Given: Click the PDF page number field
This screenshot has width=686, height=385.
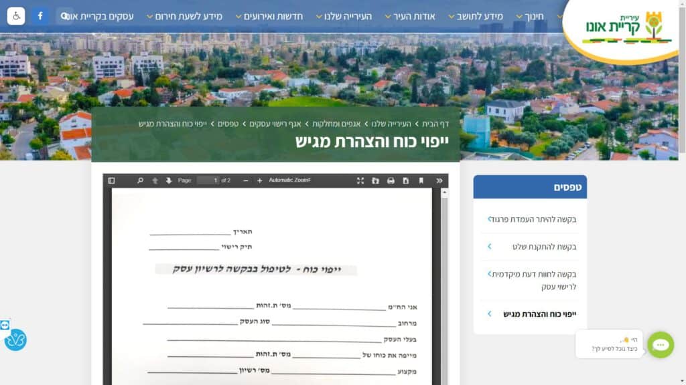Looking at the screenshot, I should click(208, 180).
